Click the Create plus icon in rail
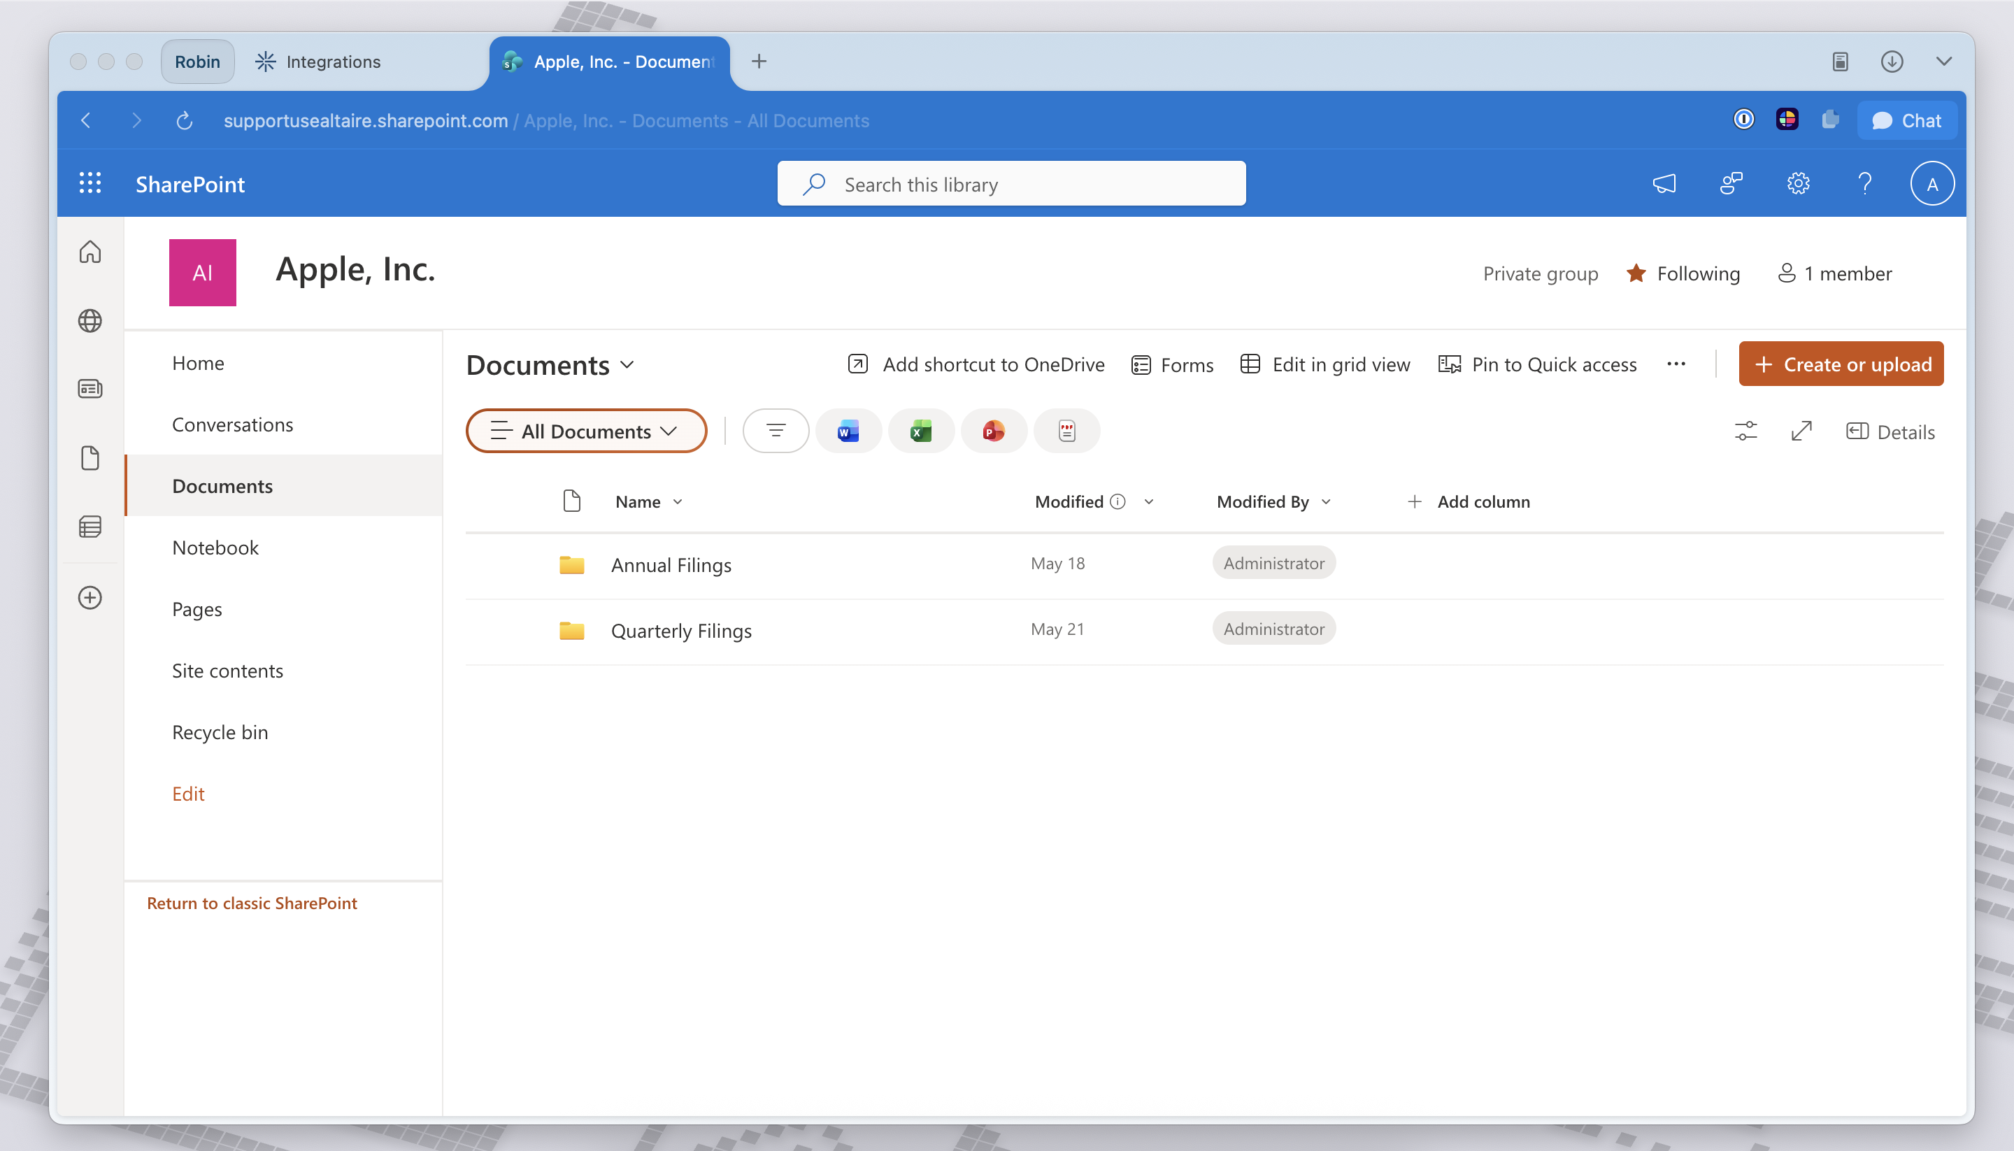The image size is (2014, 1151). tap(90, 598)
